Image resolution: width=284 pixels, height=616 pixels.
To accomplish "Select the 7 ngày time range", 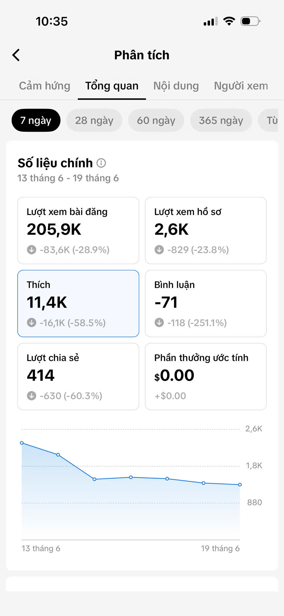I will click(36, 120).
